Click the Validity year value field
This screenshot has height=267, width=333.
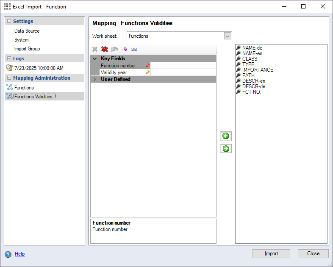183,72
